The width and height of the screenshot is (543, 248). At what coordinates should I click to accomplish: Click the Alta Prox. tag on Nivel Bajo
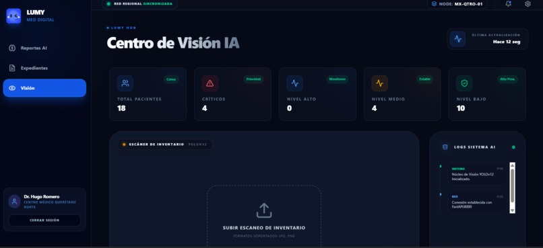tap(508, 79)
